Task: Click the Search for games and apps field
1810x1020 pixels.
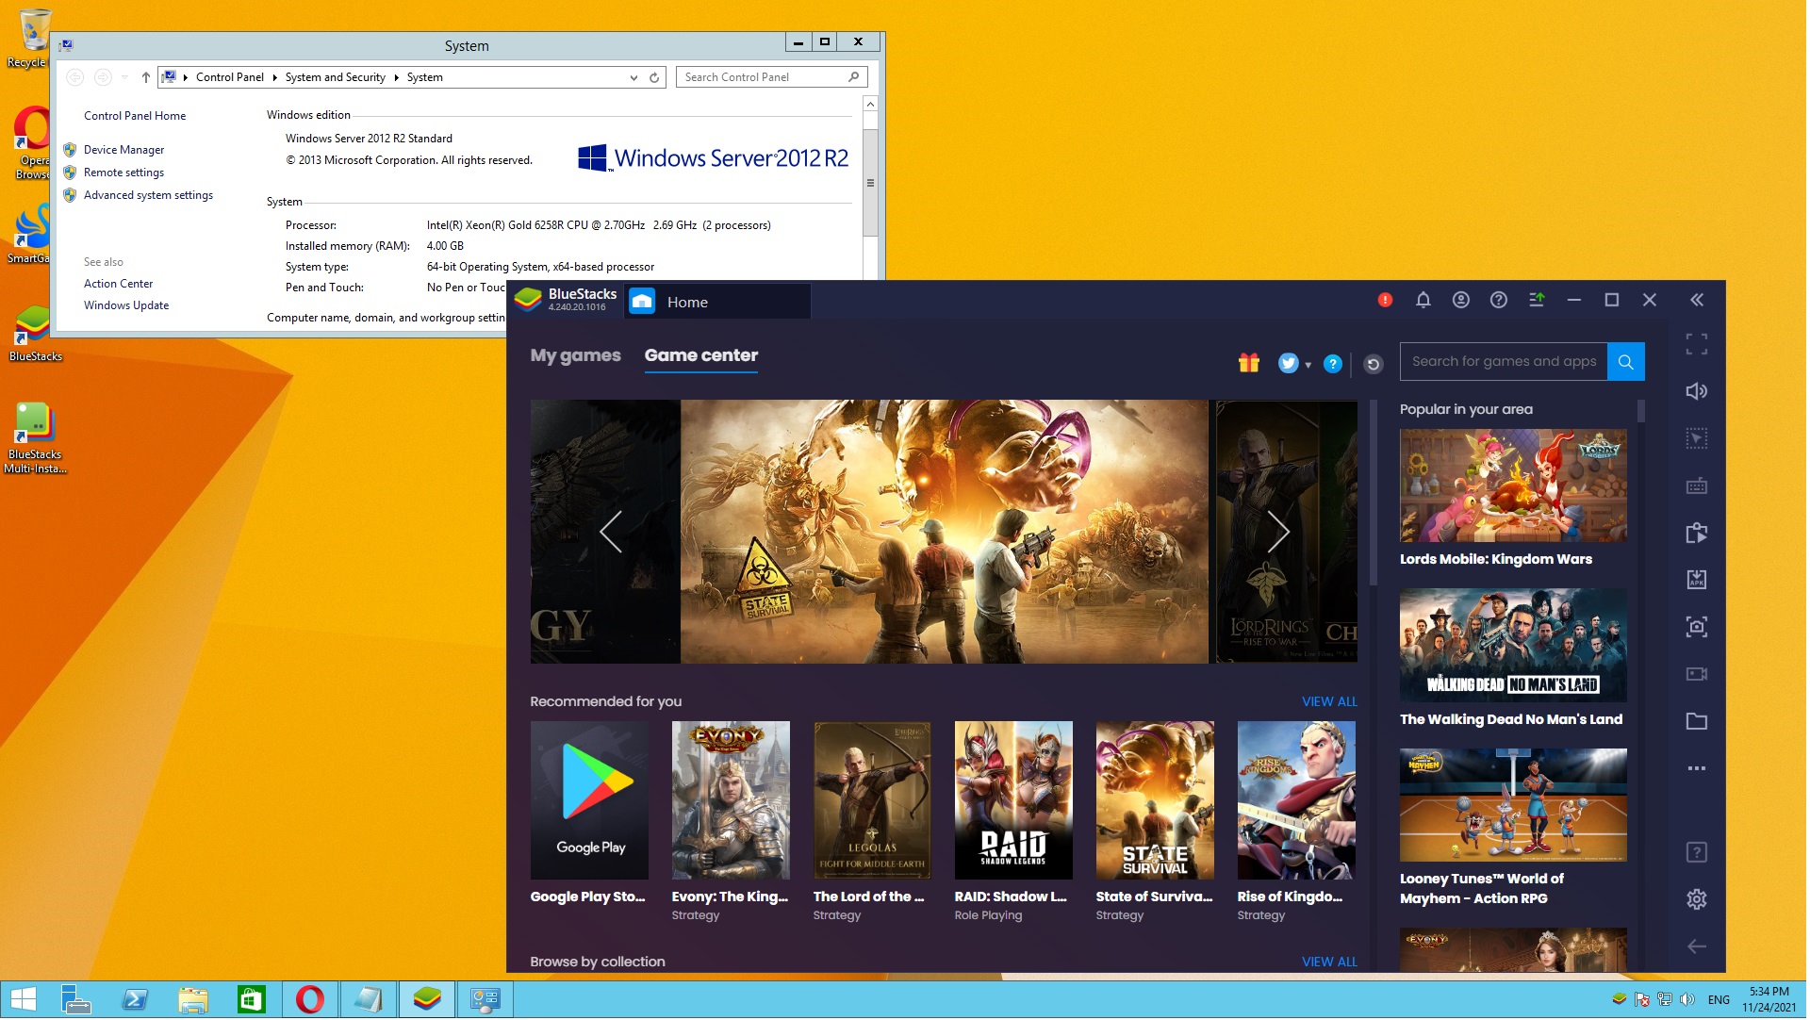Action: pyautogui.click(x=1504, y=362)
